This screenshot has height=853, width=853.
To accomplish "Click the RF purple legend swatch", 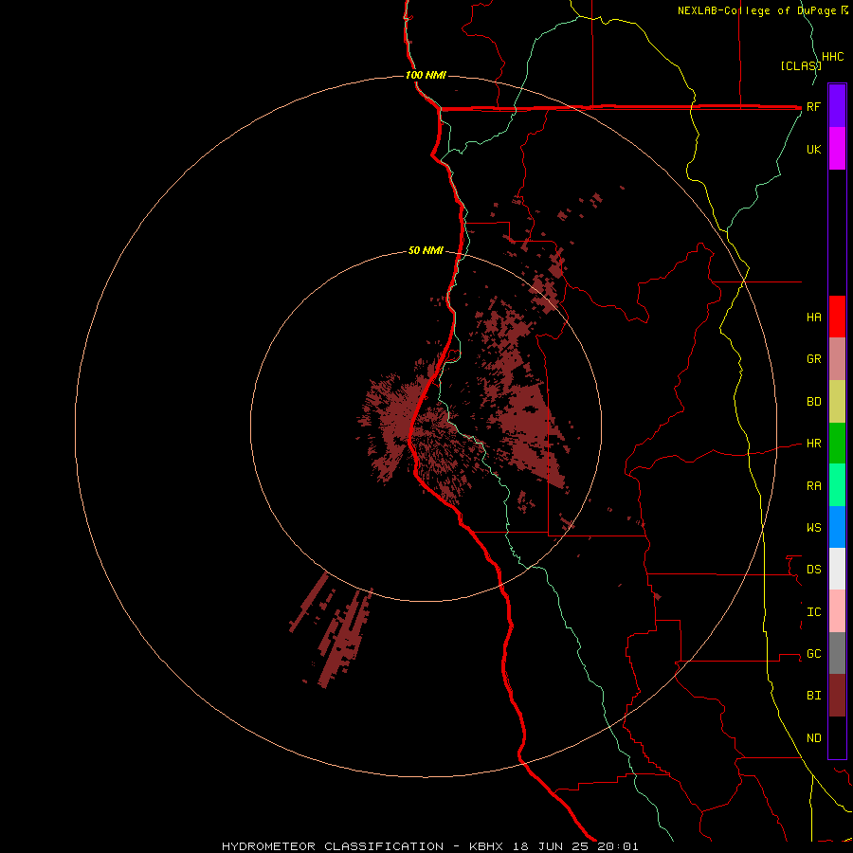I will pyautogui.click(x=837, y=106).
